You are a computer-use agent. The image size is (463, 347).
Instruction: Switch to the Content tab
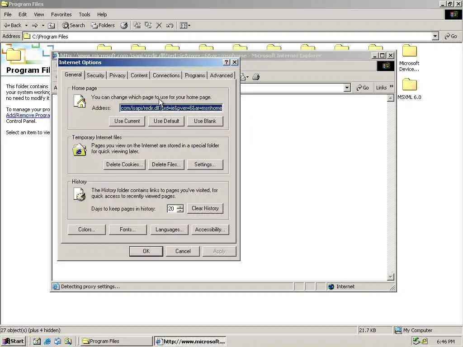tap(139, 75)
